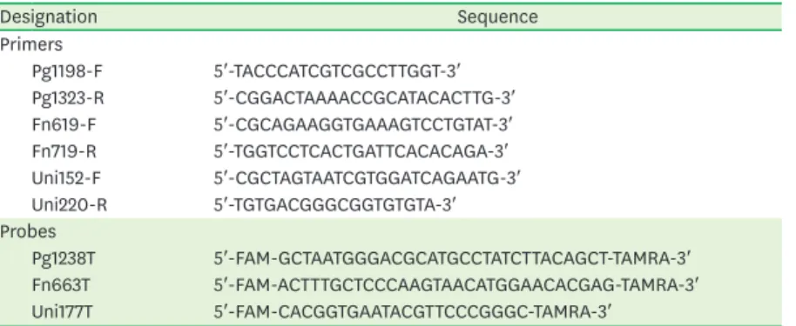Screen dimensions: 796x326
Task: Click the sequence 5′-TGTGACGGGCGGTGTGTA-3′
Action: [x=335, y=205]
